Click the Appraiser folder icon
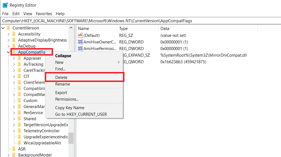The width and height of the screenshot is (281, 157). 19,58
